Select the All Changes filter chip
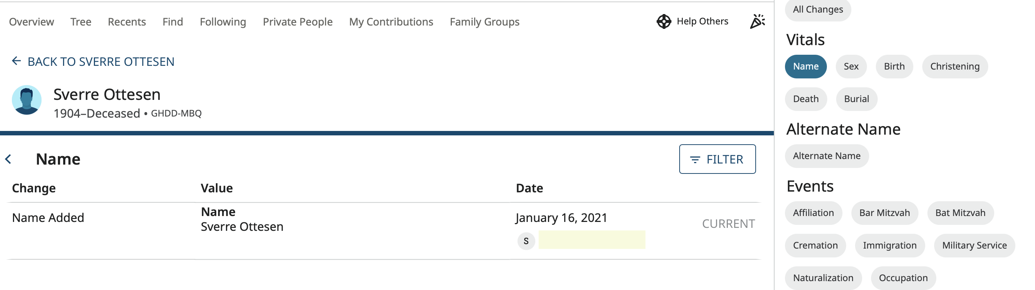The height and width of the screenshot is (290, 1035). [x=818, y=9]
